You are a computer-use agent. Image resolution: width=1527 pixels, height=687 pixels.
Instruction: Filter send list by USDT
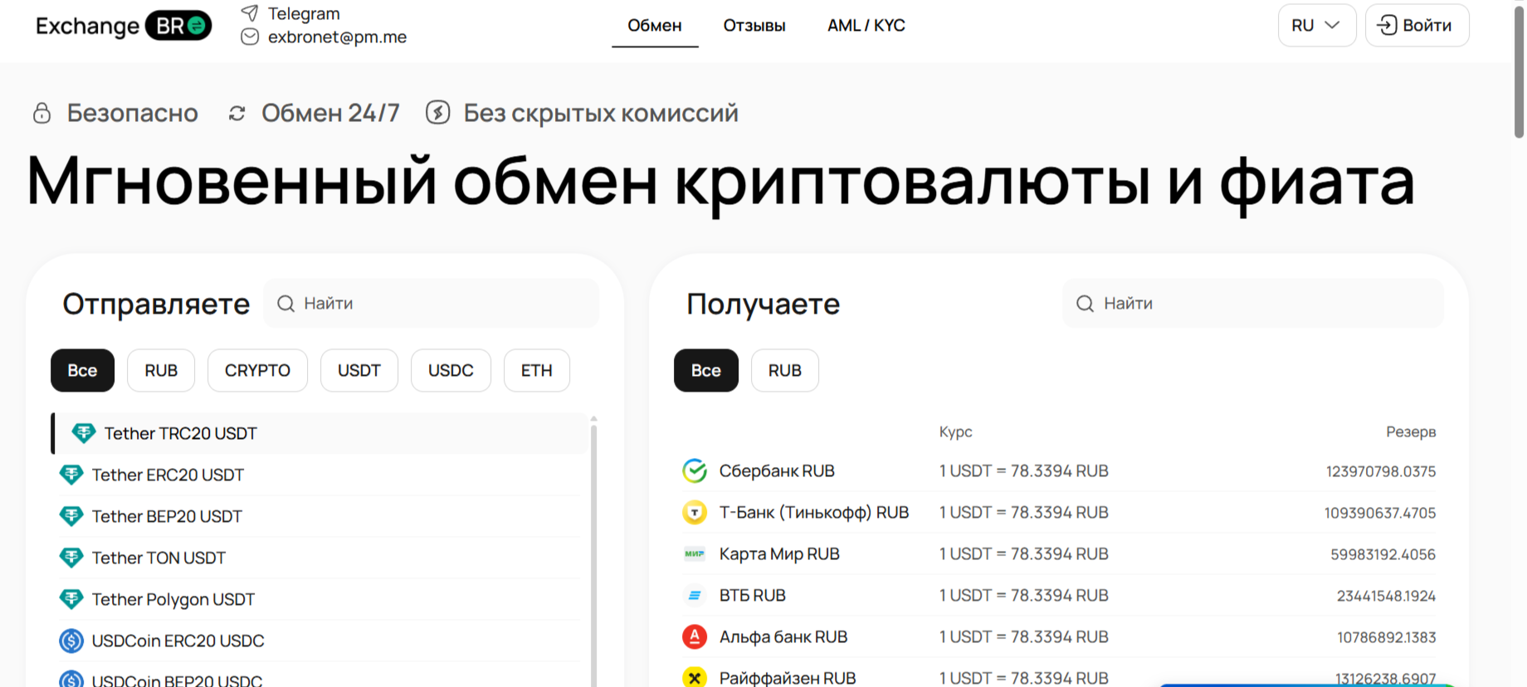(x=359, y=370)
